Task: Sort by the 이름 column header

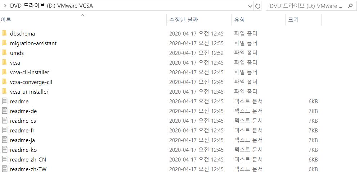Action: click(x=6, y=20)
